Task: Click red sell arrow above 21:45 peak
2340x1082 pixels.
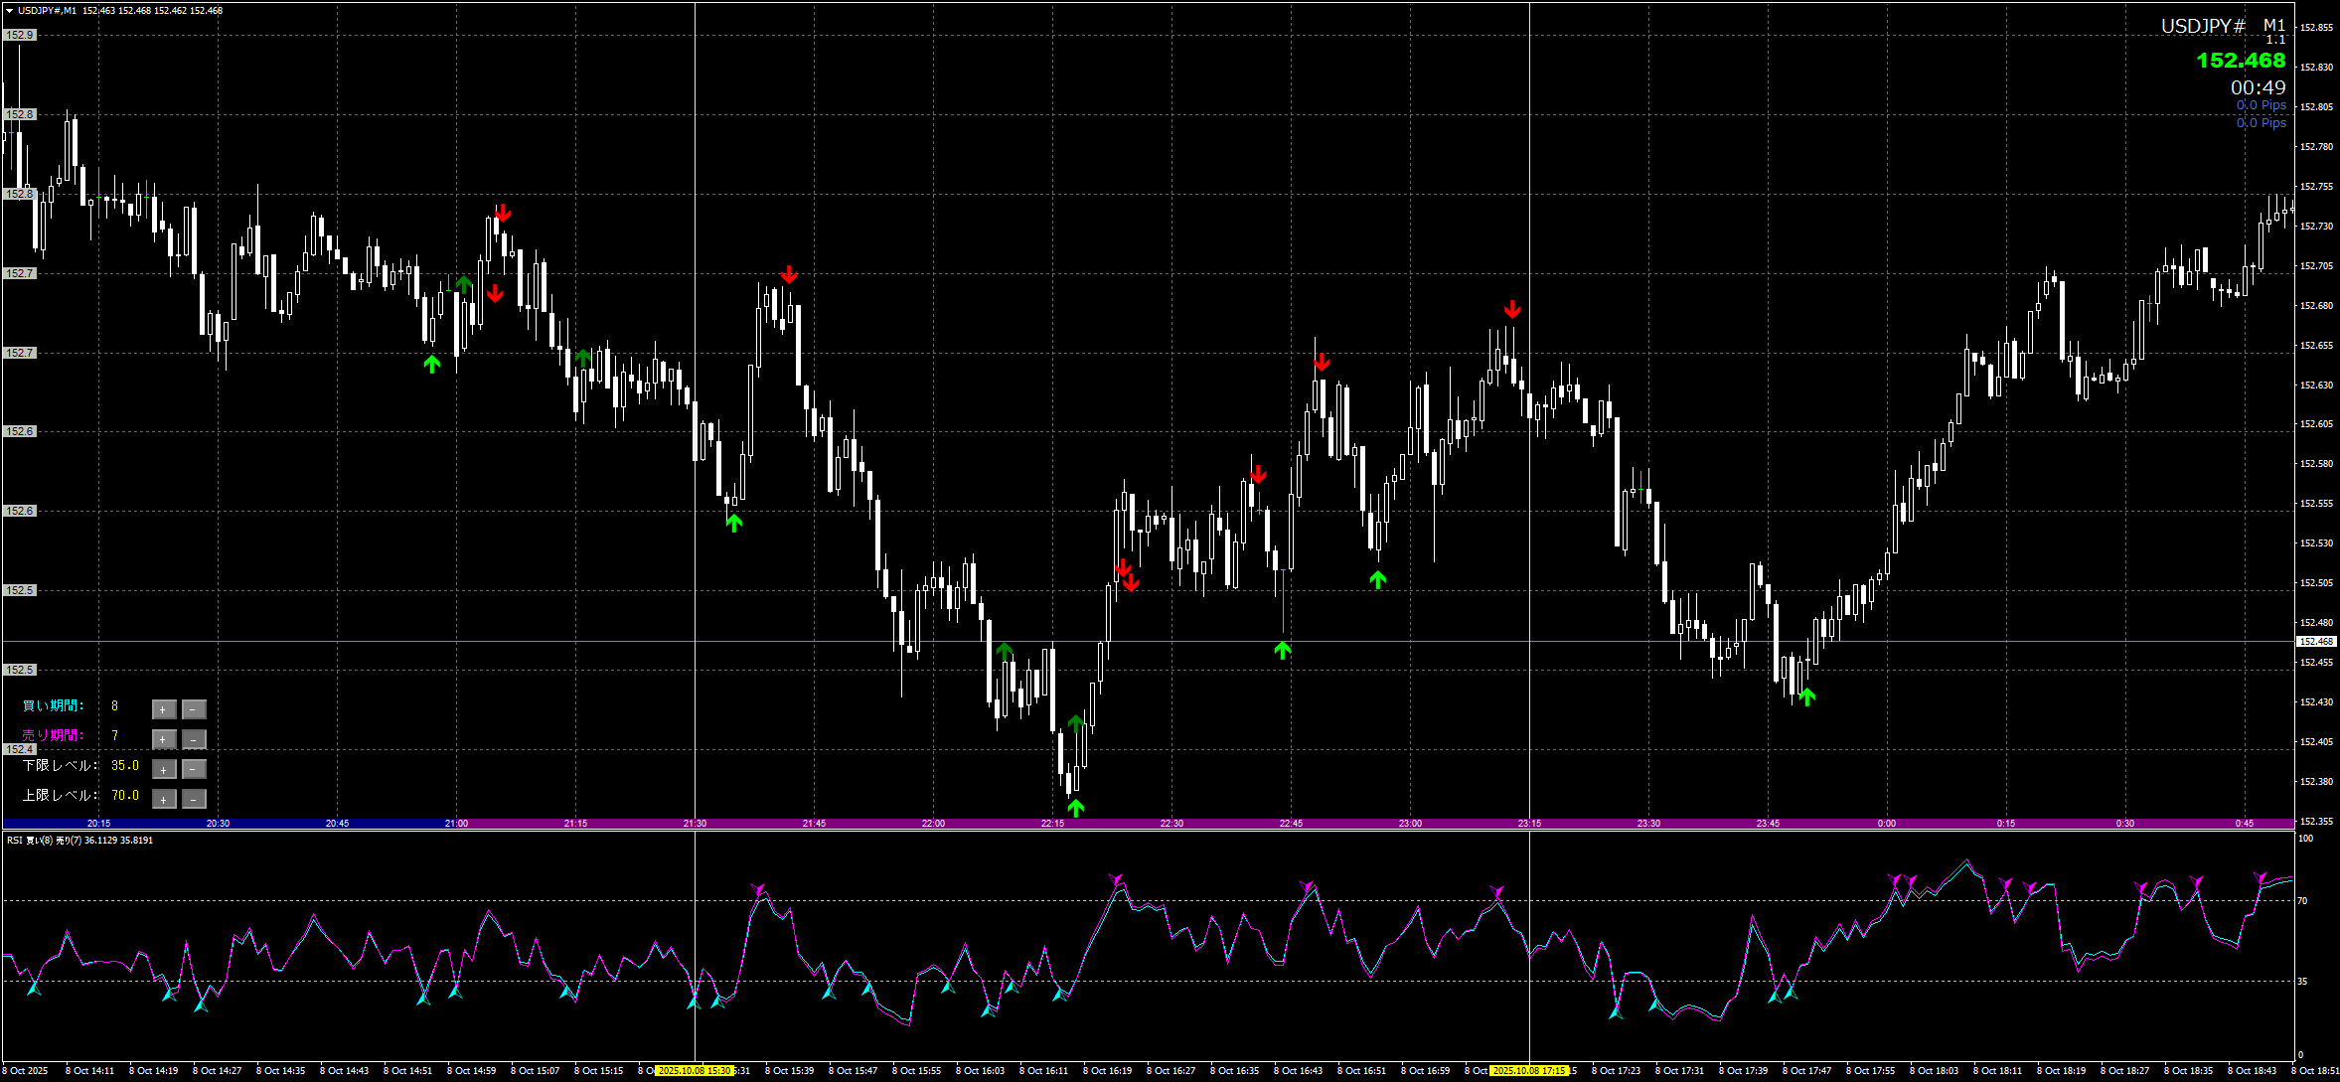Action: (789, 274)
